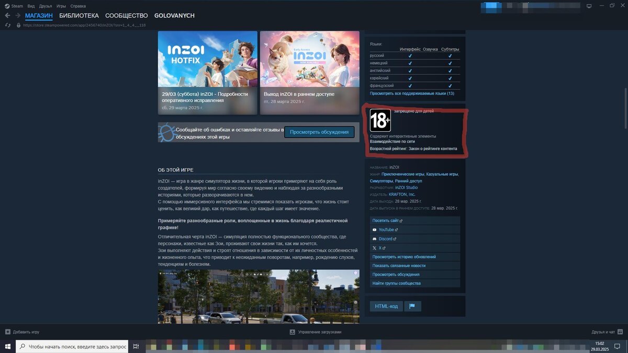This screenshot has width=628, height=353.
Task: Click the padlock icon next to URL
Action: (18, 25)
